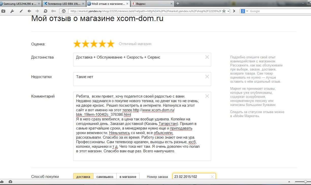Viewport: 311px width, 185px height.
Task: Close the Мой отзыв о магазине tab
Action: coord(127,4)
